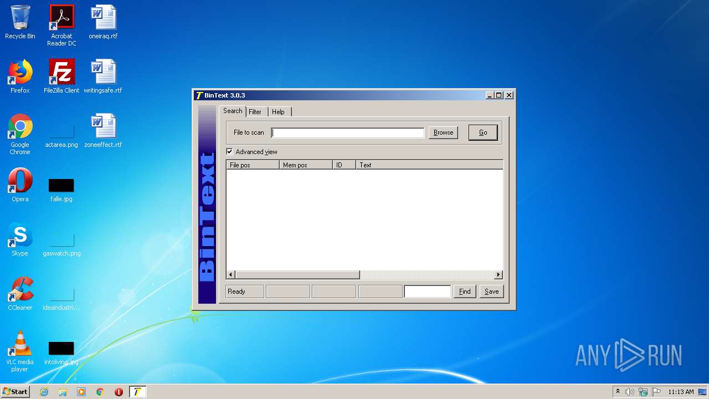Click the Save button

[x=492, y=291]
